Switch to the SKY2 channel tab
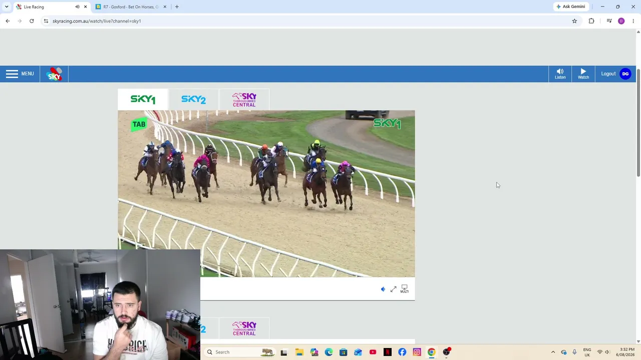The height and width of the screenshot is (360, 641). pos(193,99)
